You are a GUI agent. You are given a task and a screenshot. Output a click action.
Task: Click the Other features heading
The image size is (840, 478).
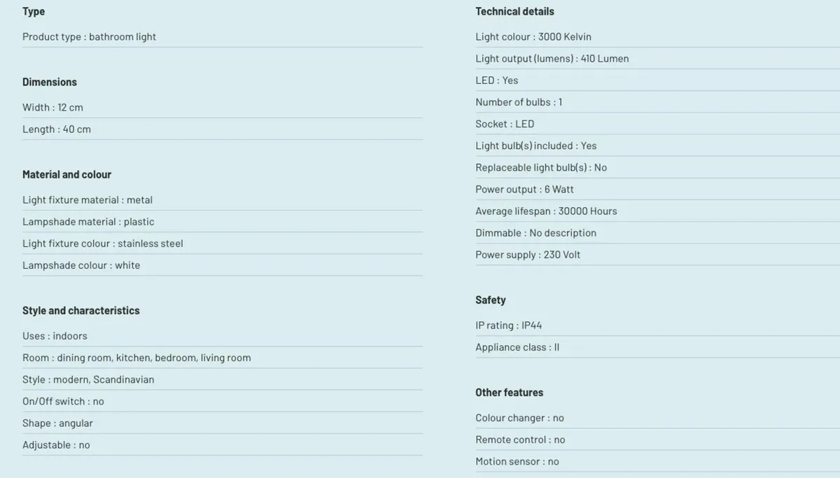[509, 393]
